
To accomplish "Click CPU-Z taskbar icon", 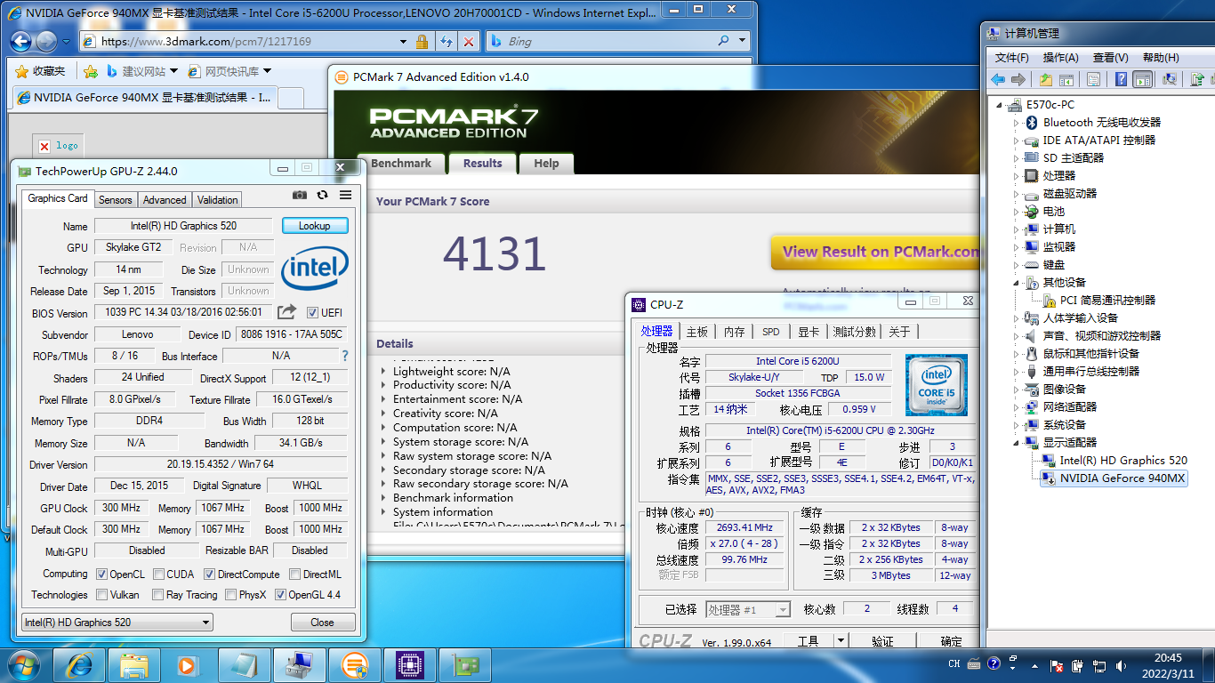I will click(409, 664).
